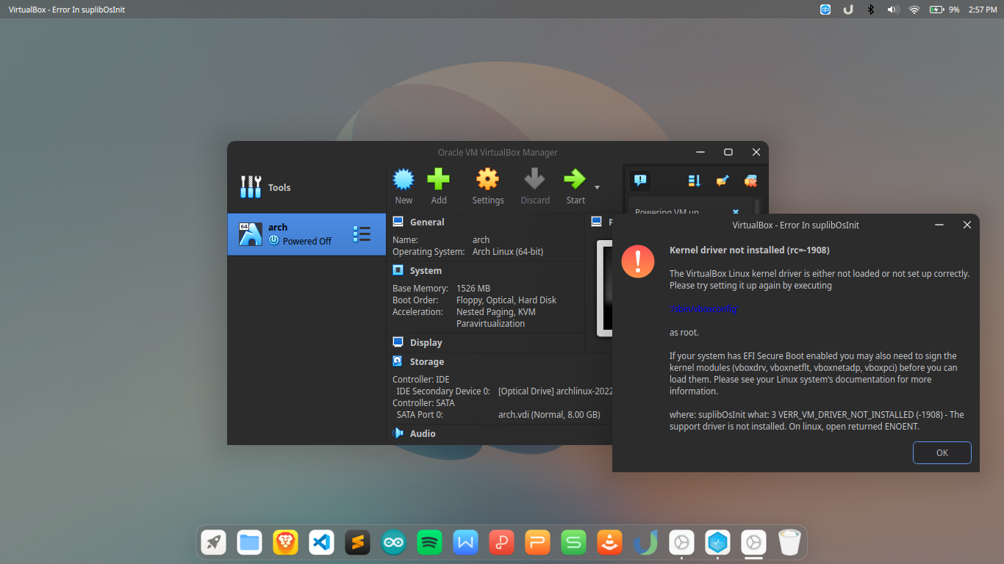Click 'arch.vdi (Normal, 8.00 GB)' storage entry
Screen dimensions: 1004x564
pos(549,415)
